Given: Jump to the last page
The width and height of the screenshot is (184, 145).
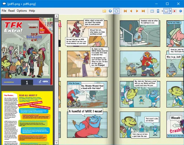Looking at the screenshot, I should (x=143, y=11).
